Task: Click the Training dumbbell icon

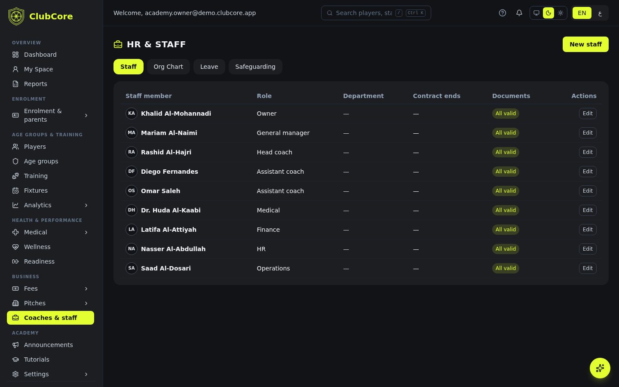Action: 15,176
